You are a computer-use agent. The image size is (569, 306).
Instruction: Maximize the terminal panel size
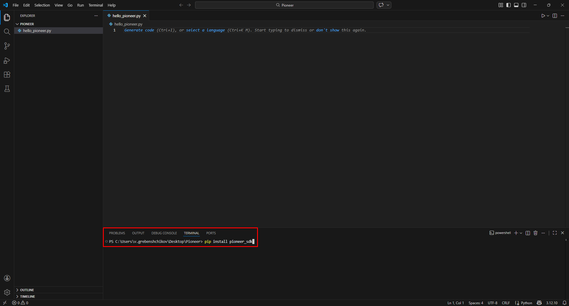coord(555,233)
